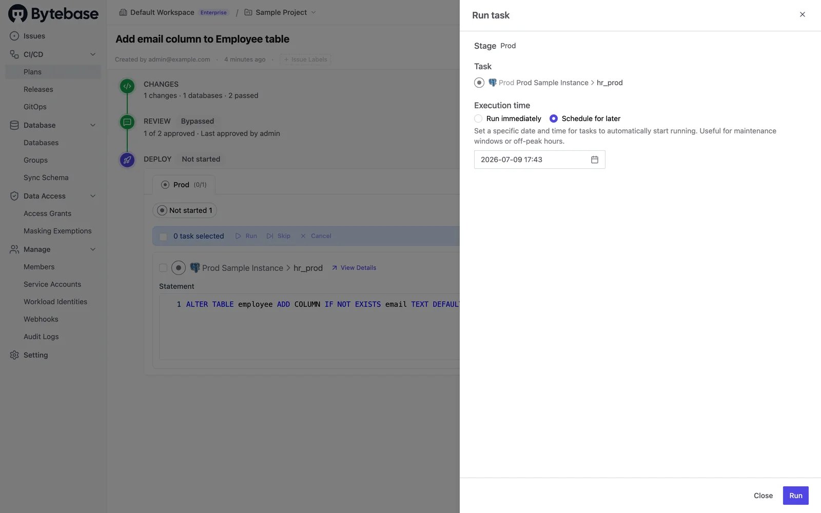
Task: Click hr_prod in Run task panel
Action: coord(610,83)
